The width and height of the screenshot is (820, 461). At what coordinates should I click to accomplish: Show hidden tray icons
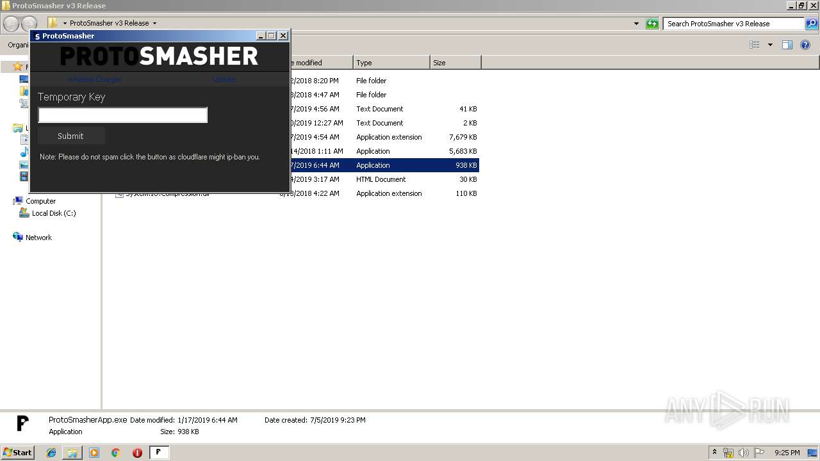click(x=715, y=453)
